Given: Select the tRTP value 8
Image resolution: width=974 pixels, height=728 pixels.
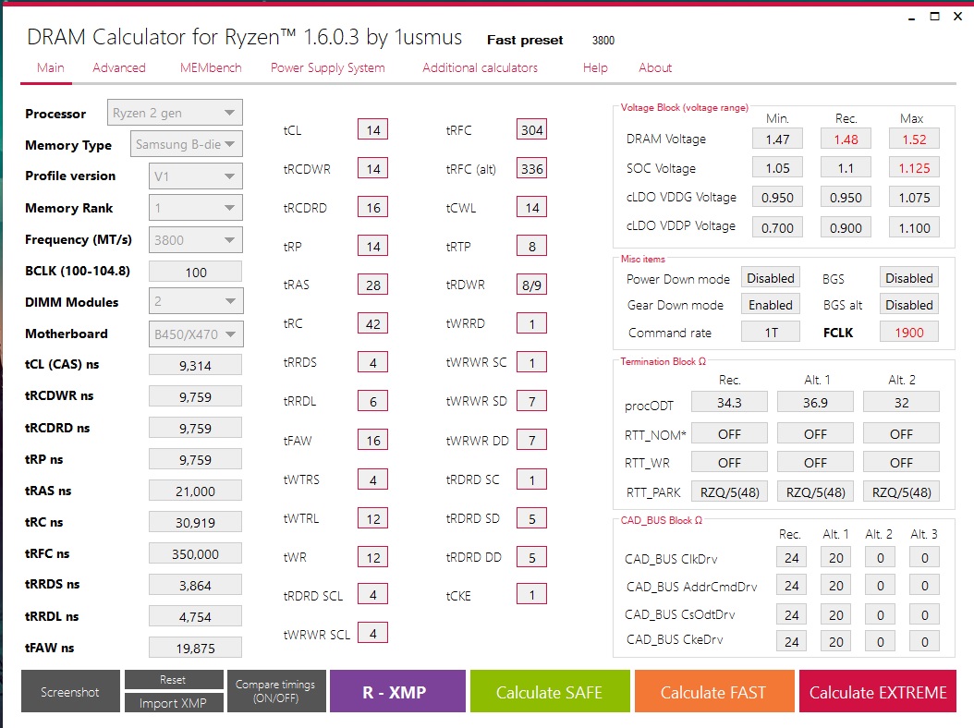Looking at the screenshot, I should [x=531, y=247].
